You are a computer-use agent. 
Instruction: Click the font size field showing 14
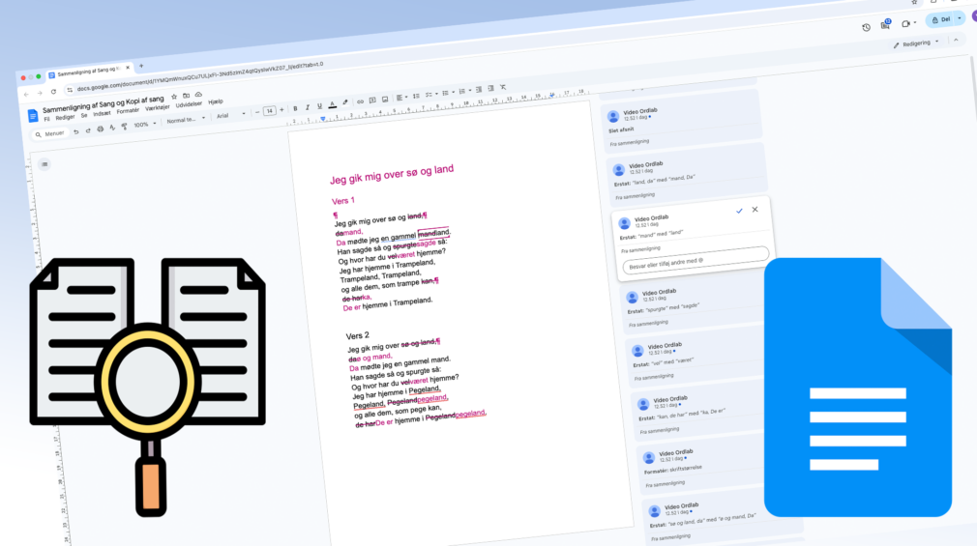(x=270, y=111)
